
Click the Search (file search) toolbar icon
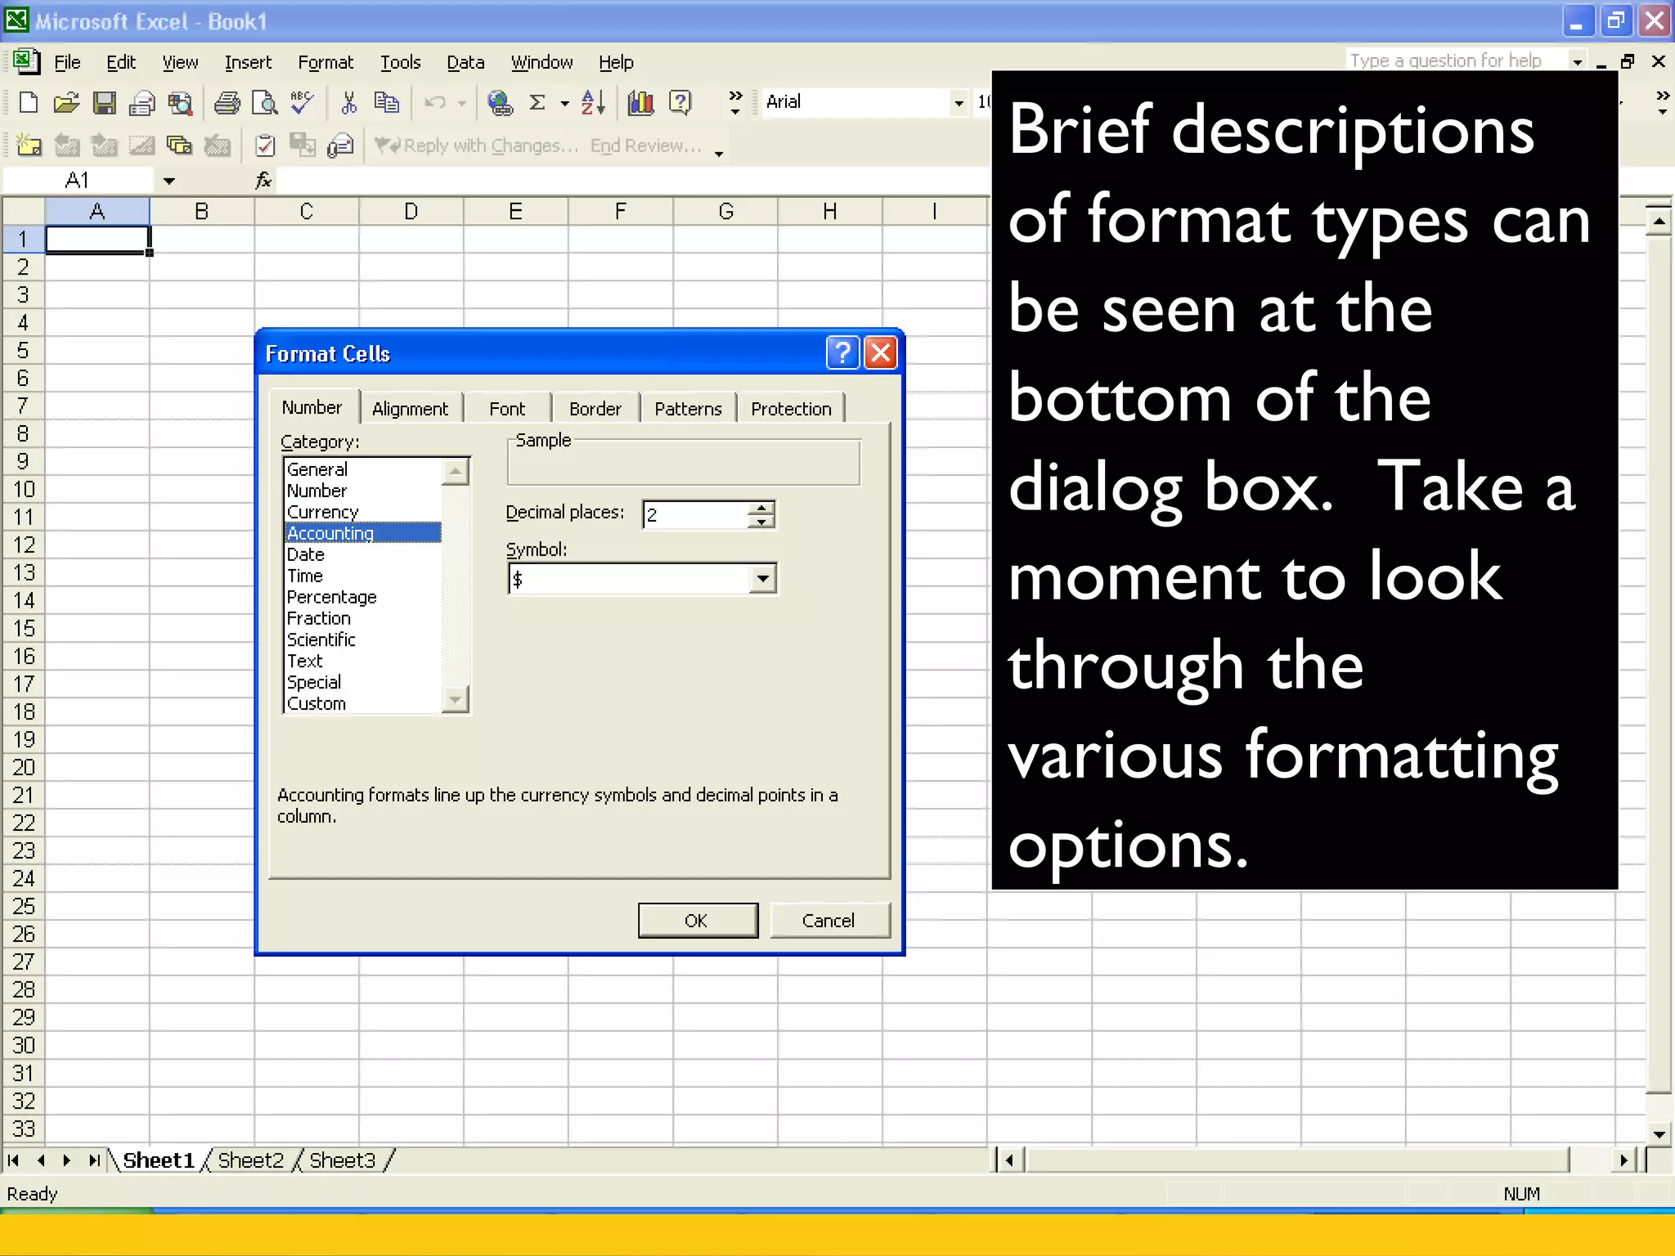(180, 102)
